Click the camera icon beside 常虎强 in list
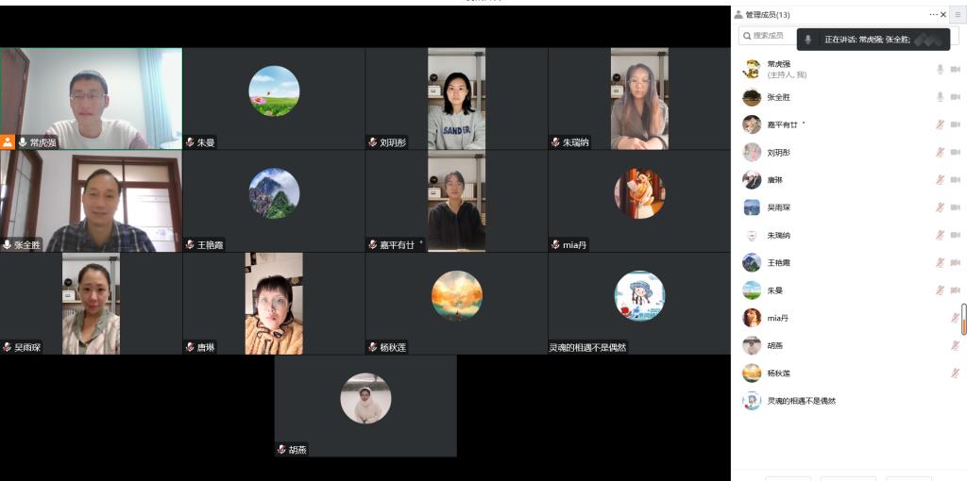967x481 pixels. tap(956, 69)
